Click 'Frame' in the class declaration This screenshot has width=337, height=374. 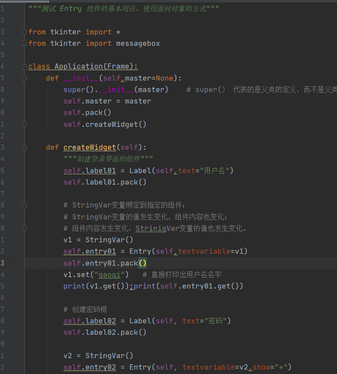[118, 67]
